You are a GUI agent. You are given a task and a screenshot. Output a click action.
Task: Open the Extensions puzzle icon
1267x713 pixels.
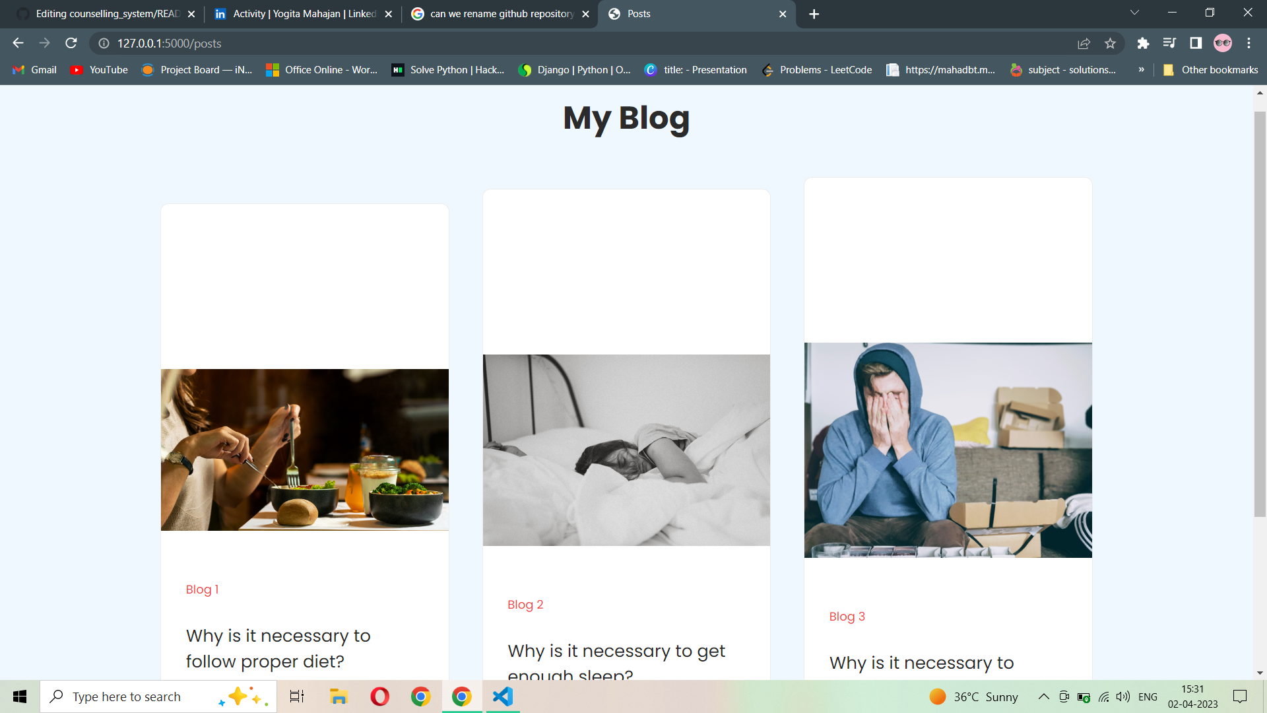coord(1143,43)
